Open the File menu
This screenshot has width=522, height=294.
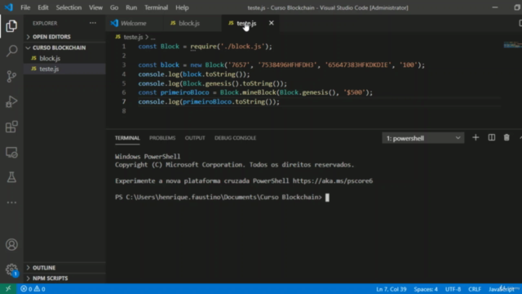tap(25, 7)
